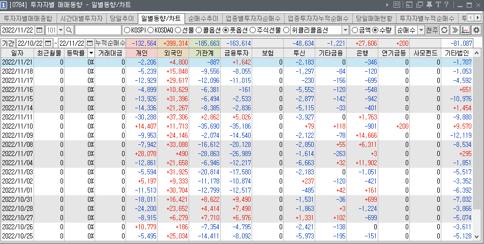The width and height of the screenshot is (484, 244).
Task: Open the settings gear icon
Action: pyautogui.click(x=476, y=30)
